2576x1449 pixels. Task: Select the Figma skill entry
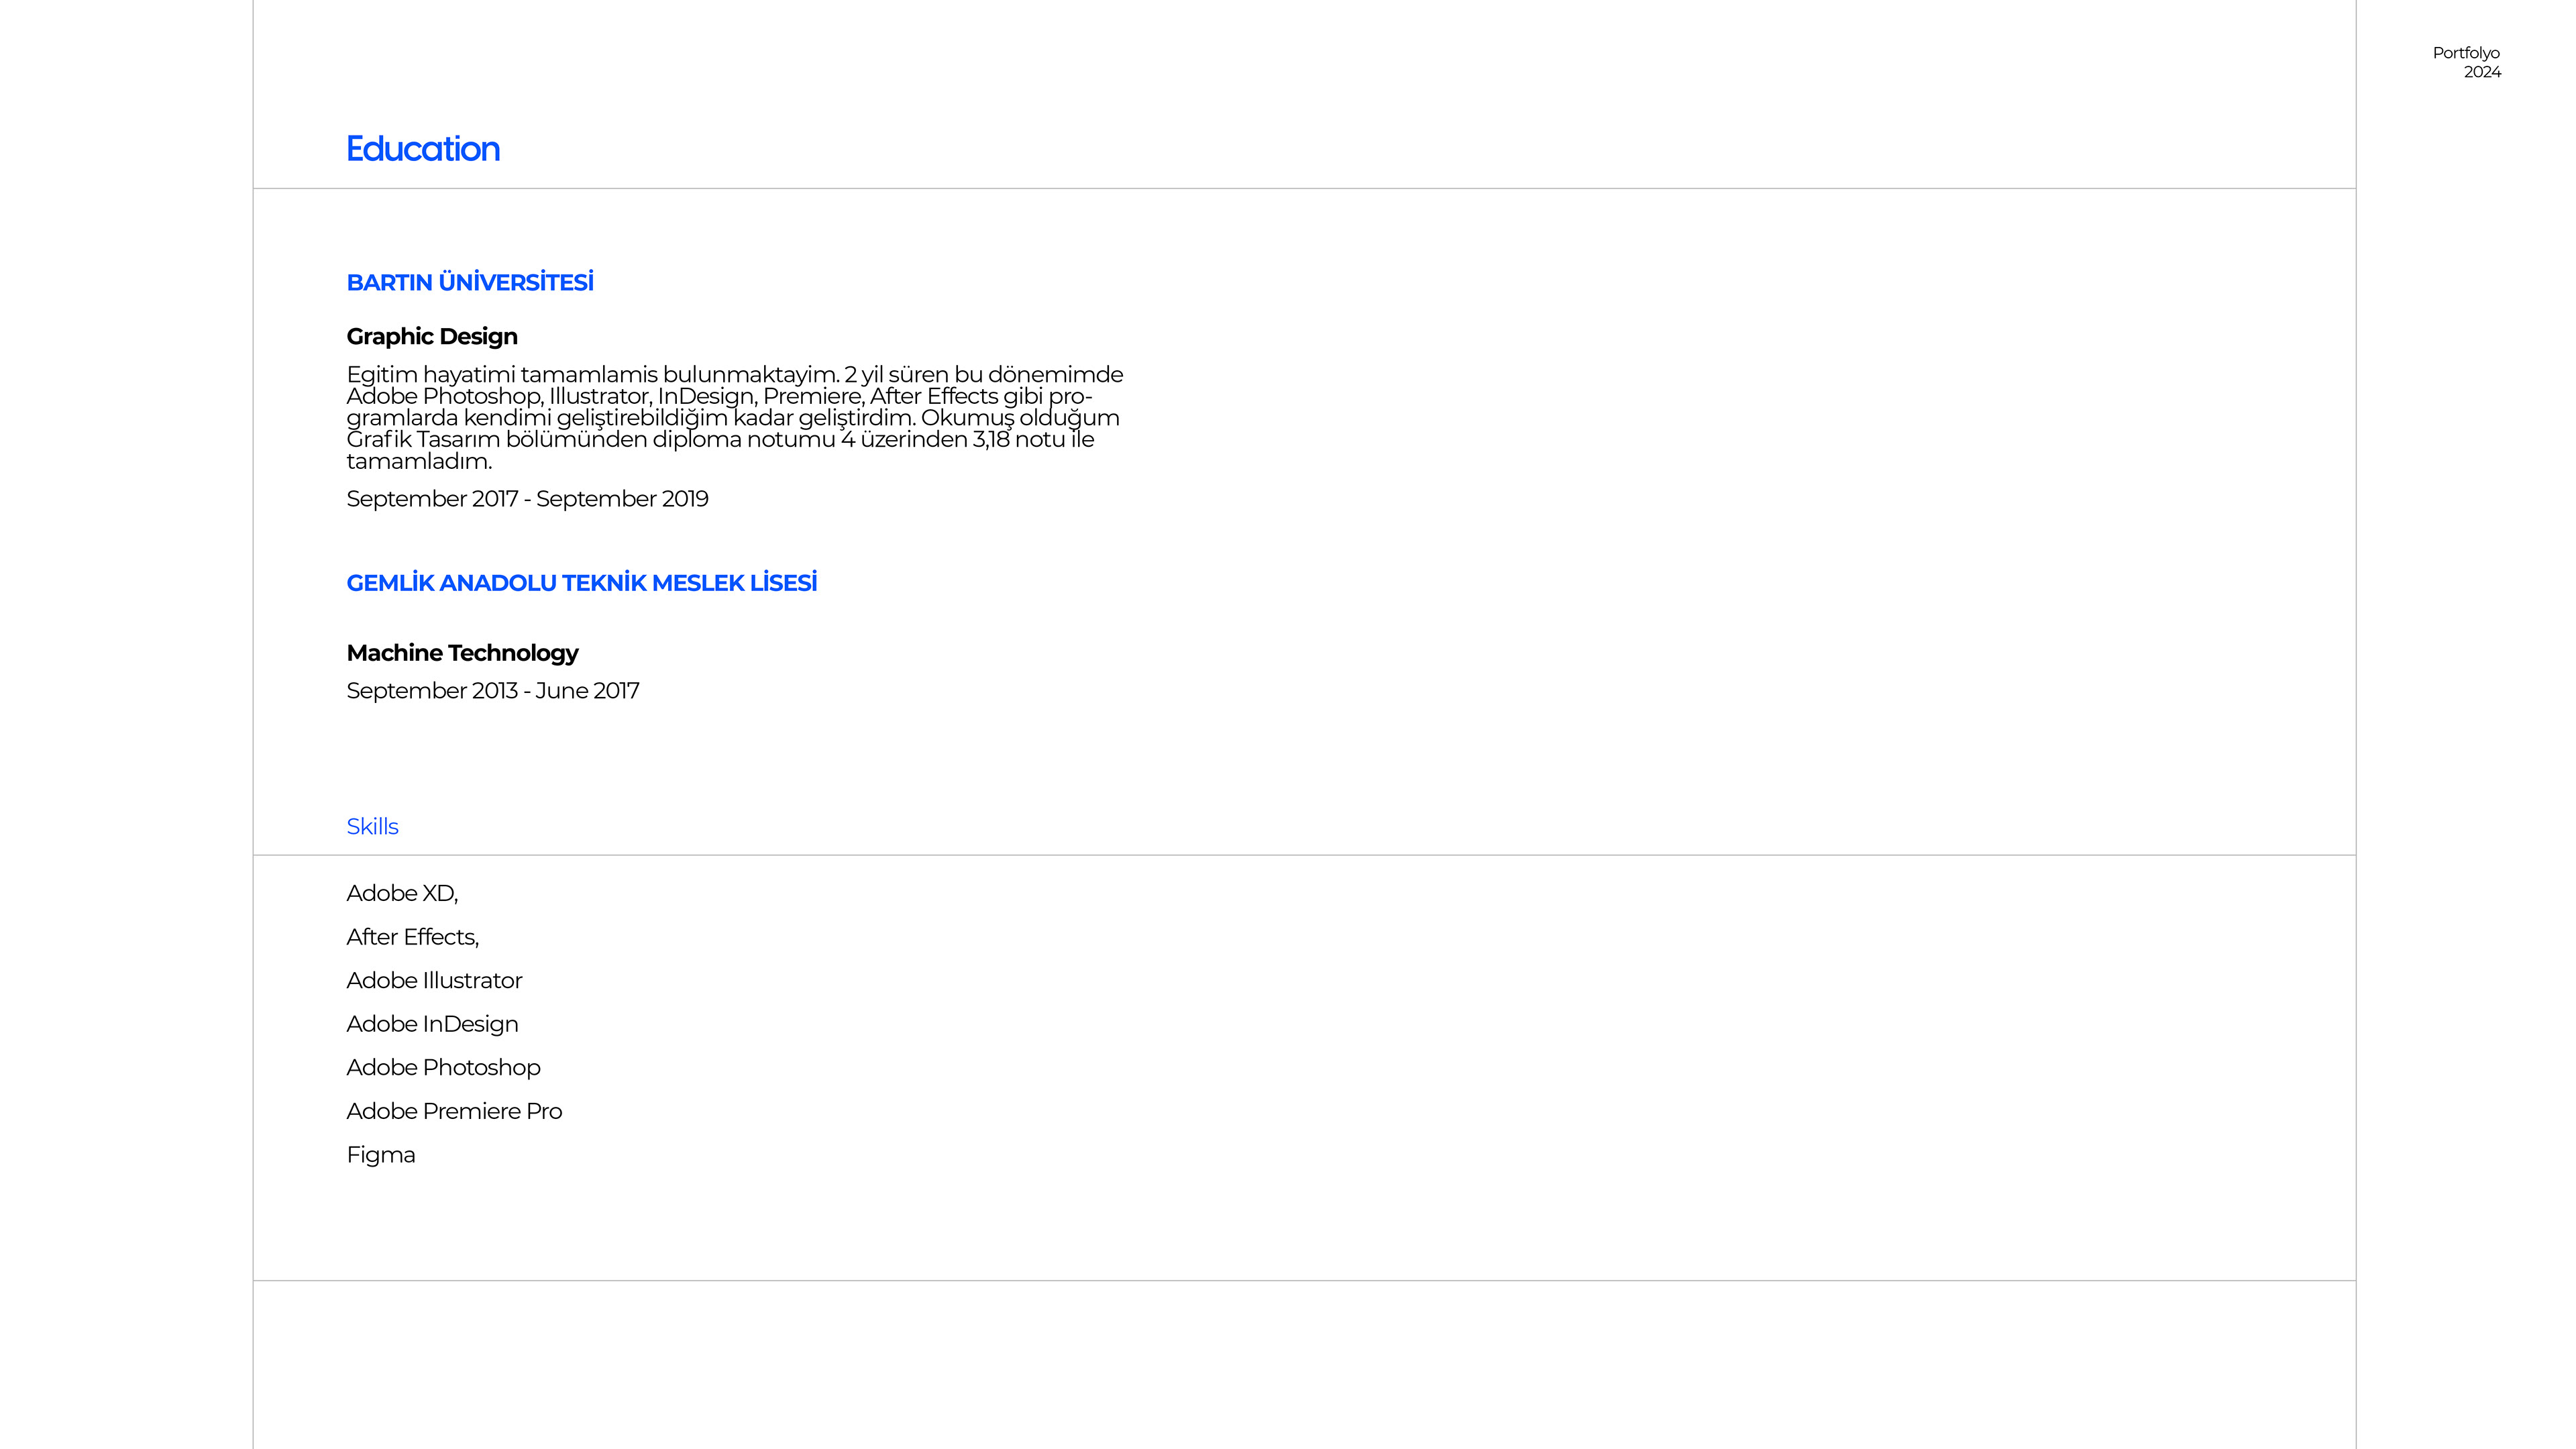(x=381, y=1155)
